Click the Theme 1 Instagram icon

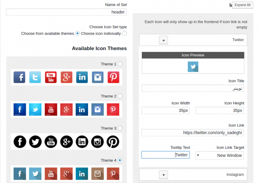pyautogui.click(x=98, y=77)
